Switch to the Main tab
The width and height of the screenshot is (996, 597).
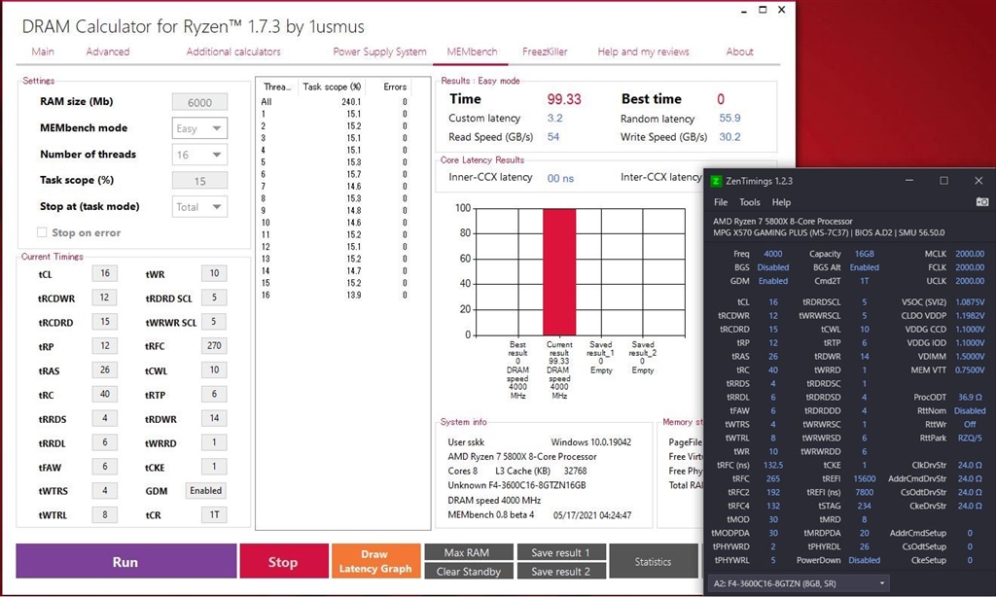click(43, 53)
